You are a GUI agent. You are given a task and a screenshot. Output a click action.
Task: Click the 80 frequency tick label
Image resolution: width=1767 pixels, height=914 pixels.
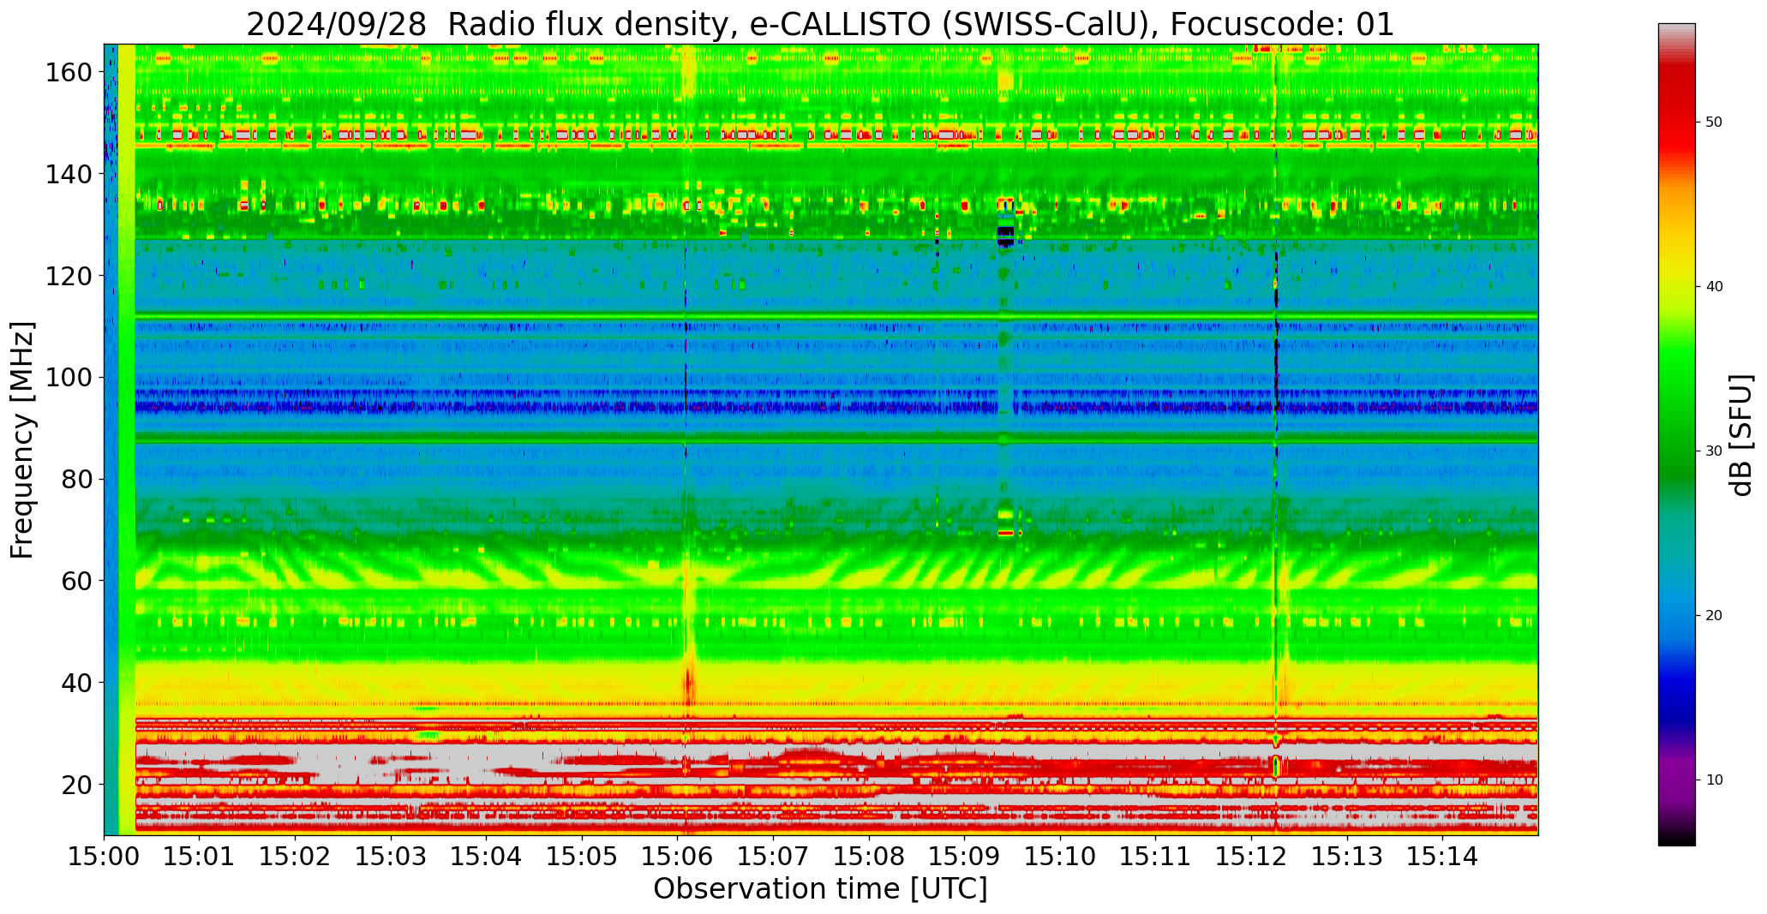pyautogui.click(x=77, y=480)
